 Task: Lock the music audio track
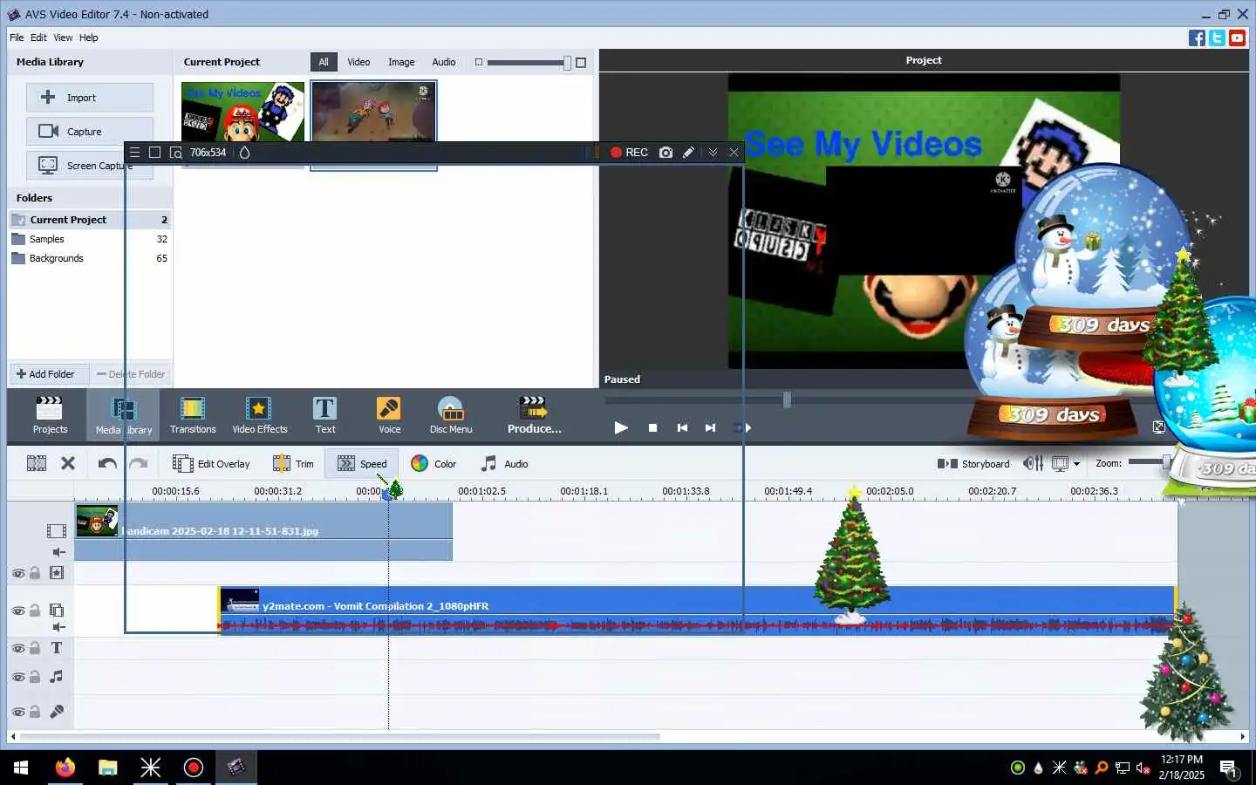[x=35, y=677]
